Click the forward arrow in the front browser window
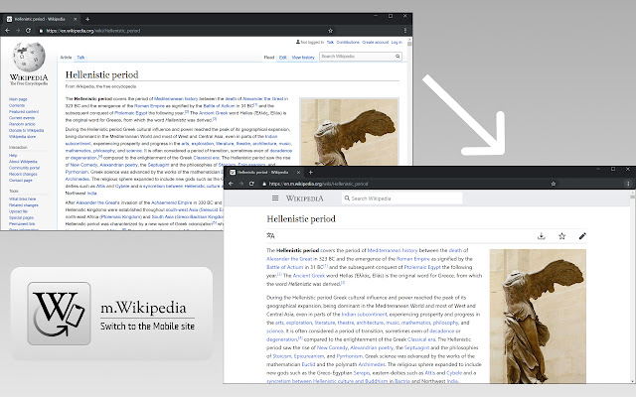The height and width of the screenshot is (397, 636). (x=240, y=184)
